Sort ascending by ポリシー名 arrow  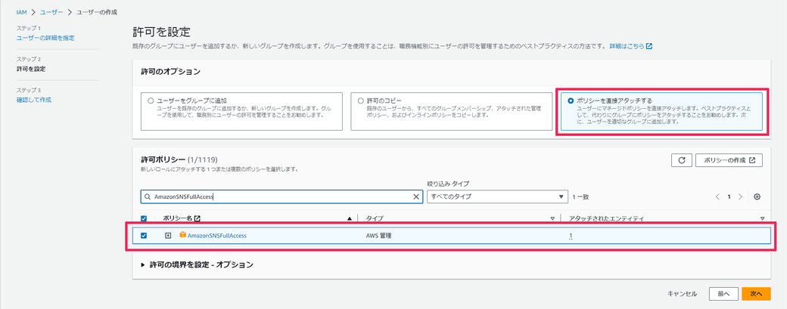point(350,219)
